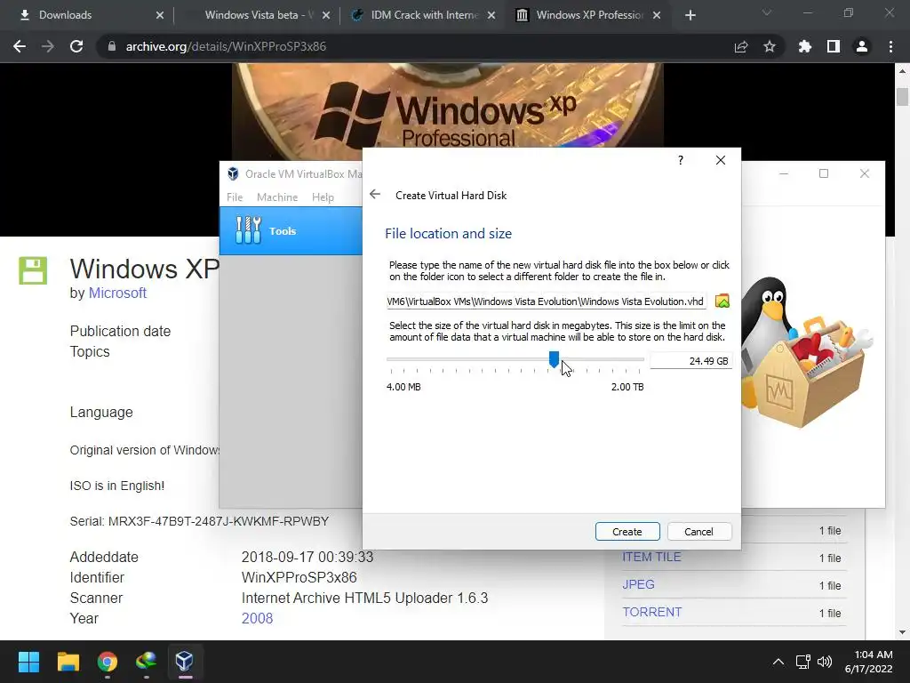Click the green floppy disk software icon
Screen dimensions: 910x683
tap(33, 270)
